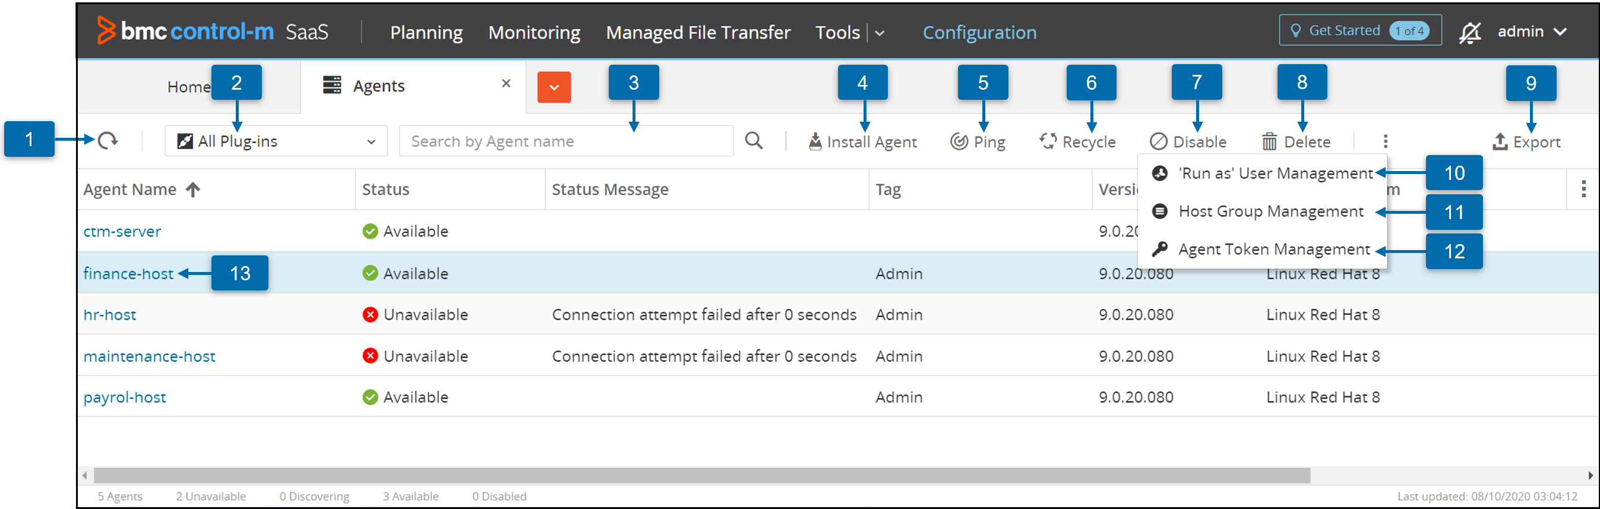Open the toolbar three-dot overflow menu
Viewport: 1600px width, 509px height.
[1385, 141]
